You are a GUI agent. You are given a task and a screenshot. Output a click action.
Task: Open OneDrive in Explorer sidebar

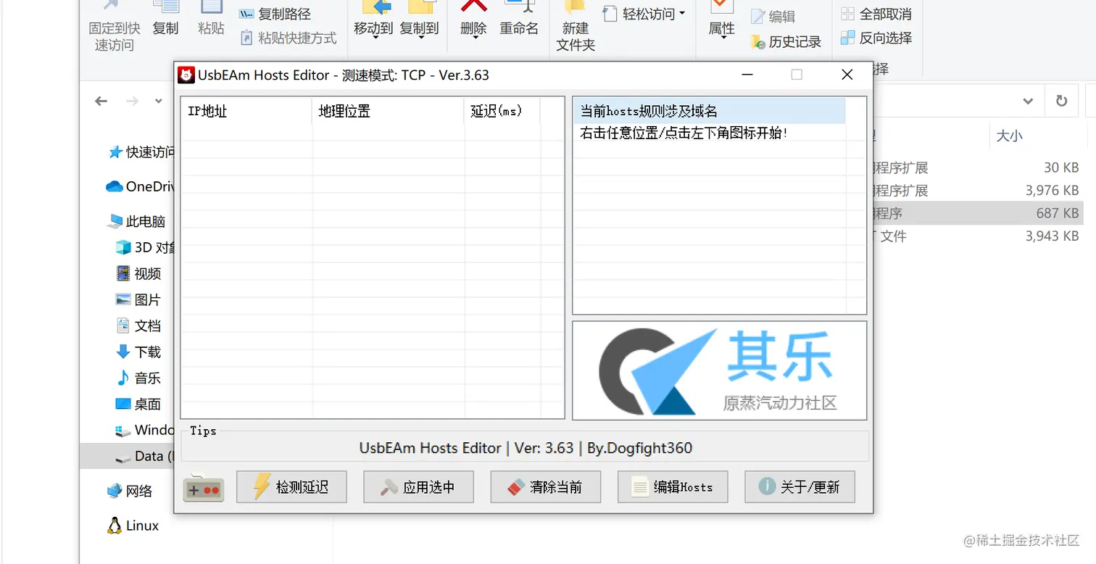[140, 186]
